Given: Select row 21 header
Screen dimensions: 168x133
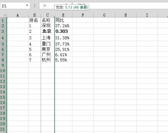Looking at the screenshot, I should [x=3, y=129].
